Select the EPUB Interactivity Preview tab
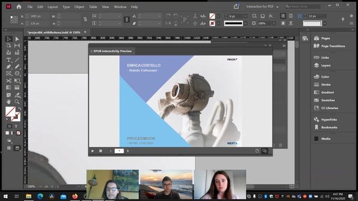The height and width of the screenshot is (201, 358). (112, 51)
